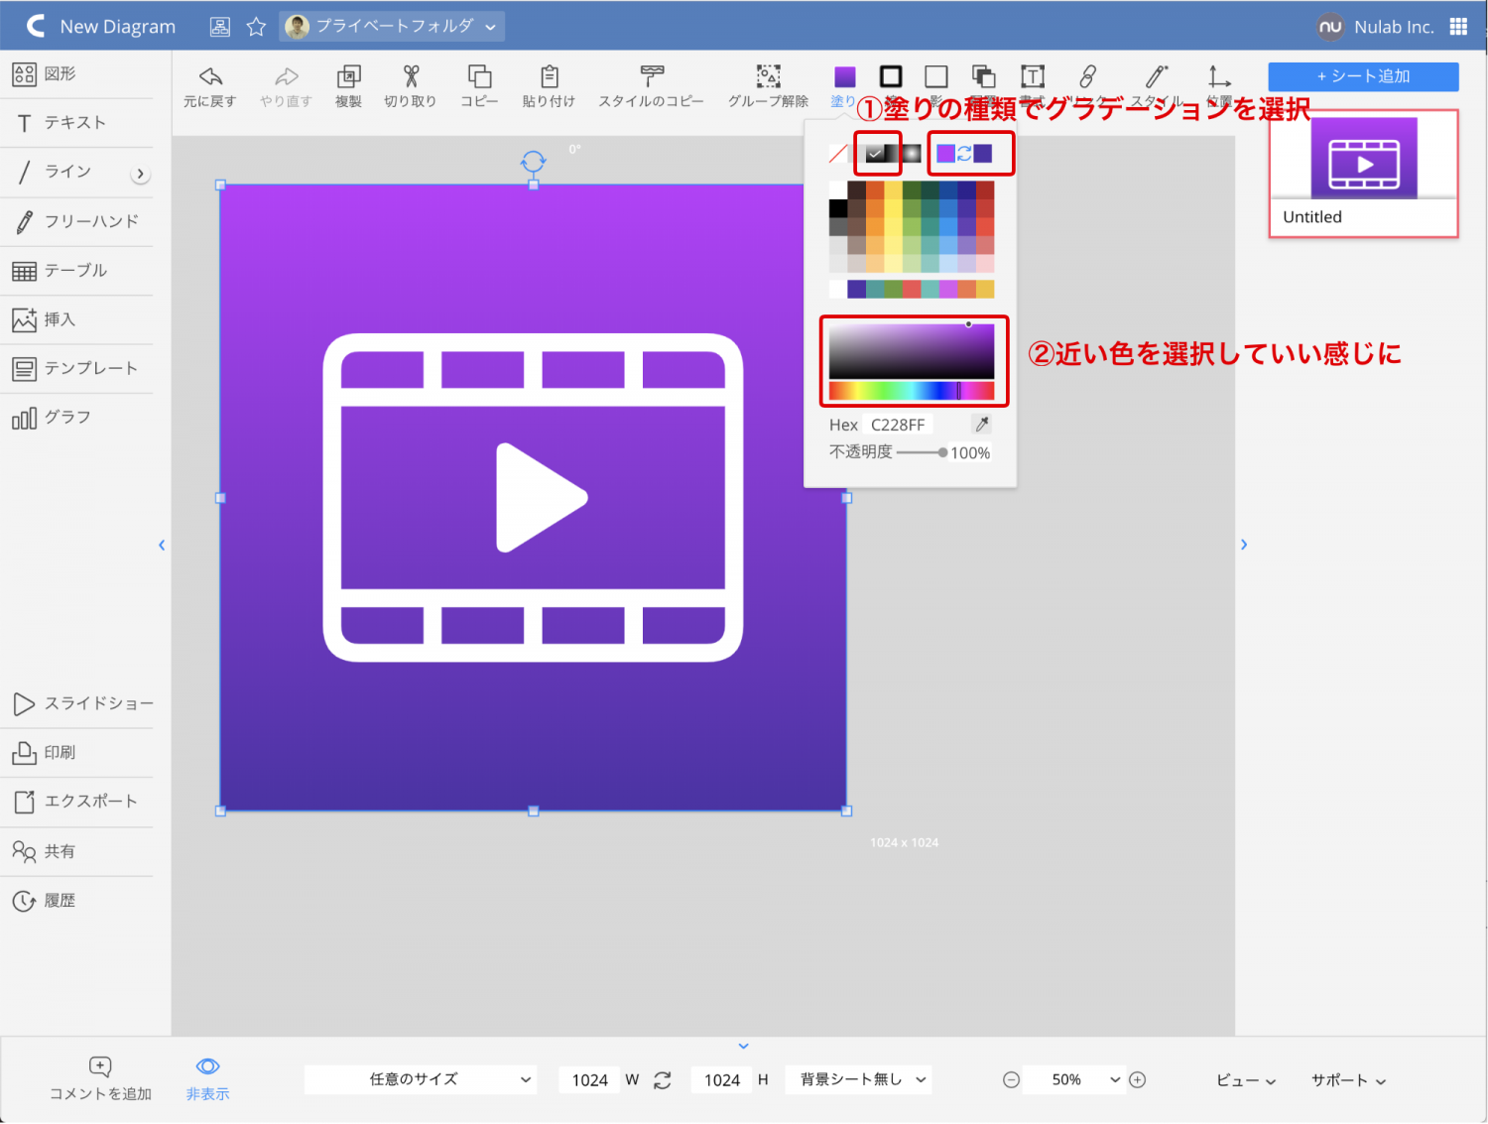Click the Paste (貼り付け) clipboard icon
Viewport: 1488px width, 1124px height.
549,78
